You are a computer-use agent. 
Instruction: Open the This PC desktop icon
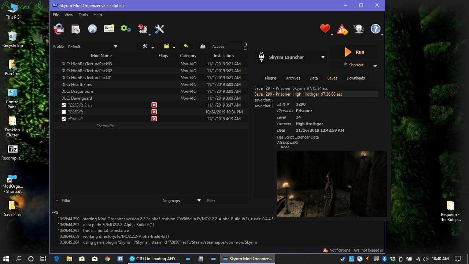pyautogui.click(x=12, y=11)
